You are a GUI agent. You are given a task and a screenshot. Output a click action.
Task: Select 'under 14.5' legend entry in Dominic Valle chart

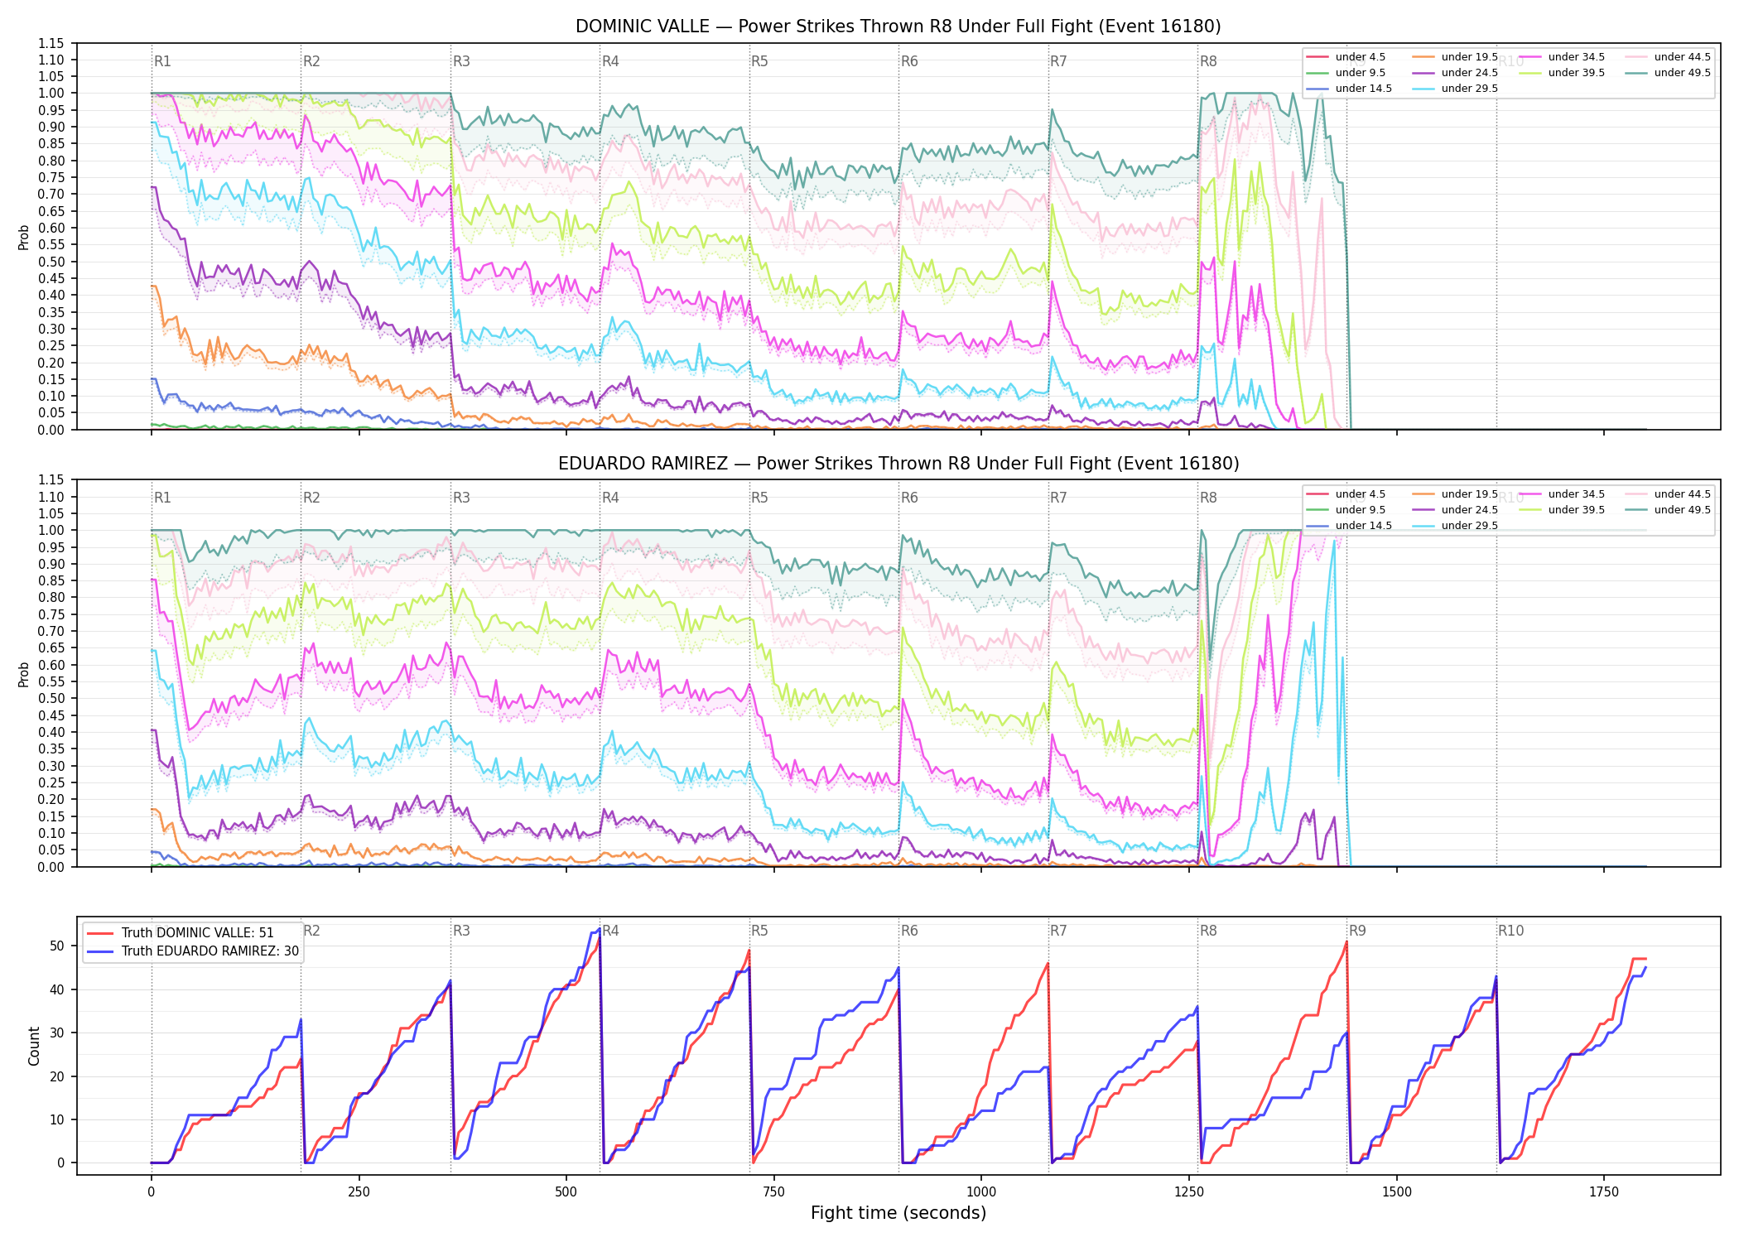tap(1349, 89)
